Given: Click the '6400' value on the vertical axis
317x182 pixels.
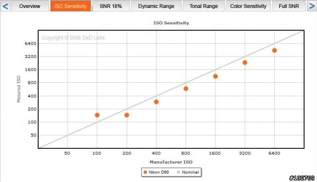Looking at the screenshot, I should 31,44.
